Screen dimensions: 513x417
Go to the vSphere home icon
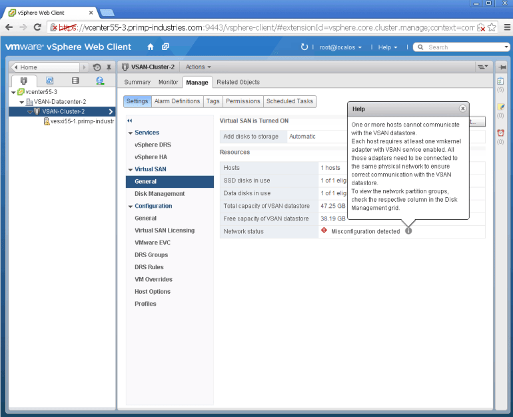151,47
